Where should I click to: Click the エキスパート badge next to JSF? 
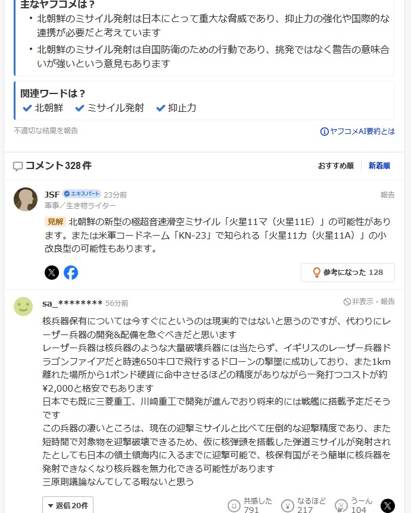(x=82, y=194)
